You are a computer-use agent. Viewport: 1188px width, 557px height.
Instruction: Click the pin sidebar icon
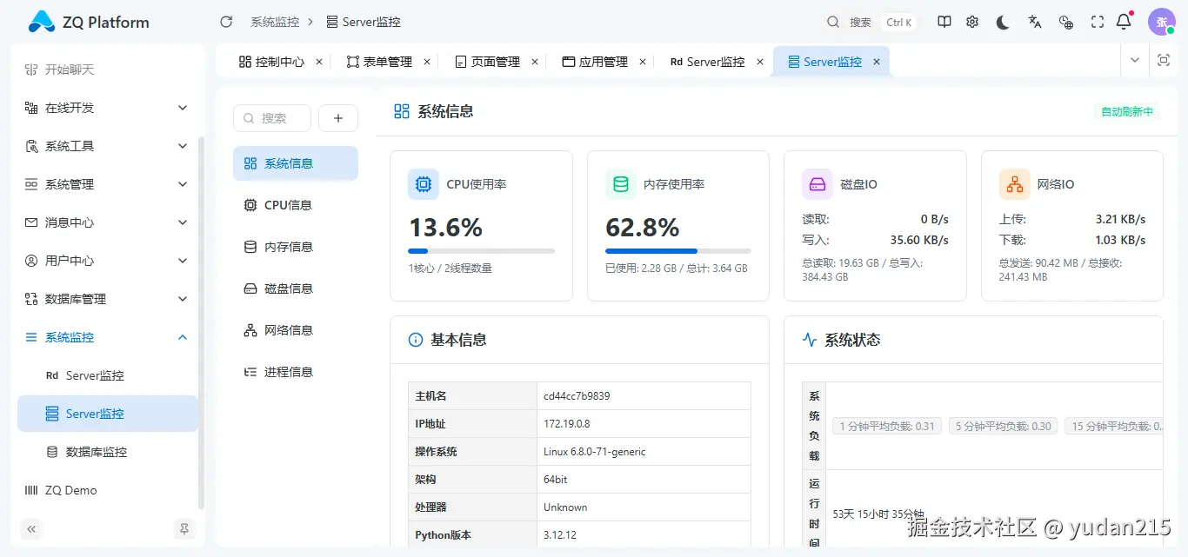click(x=184, y=528)
